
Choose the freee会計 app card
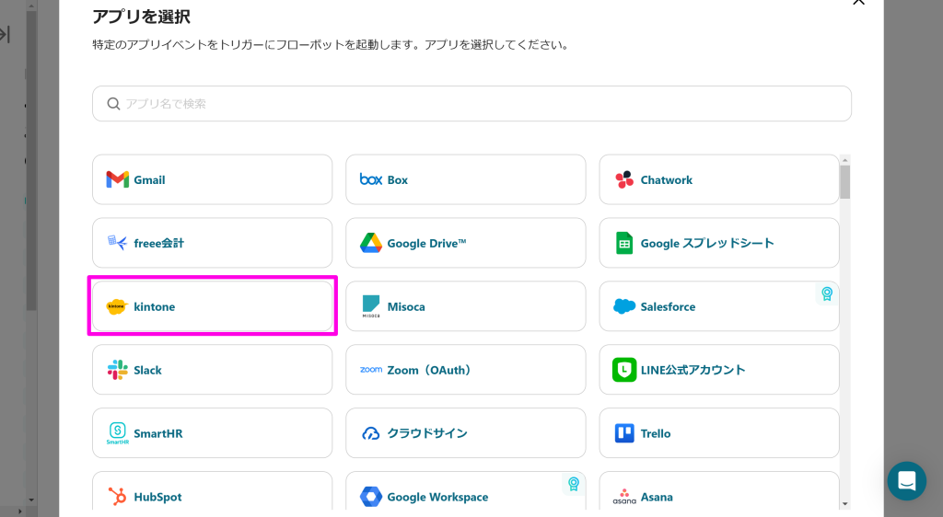point(213,243)
